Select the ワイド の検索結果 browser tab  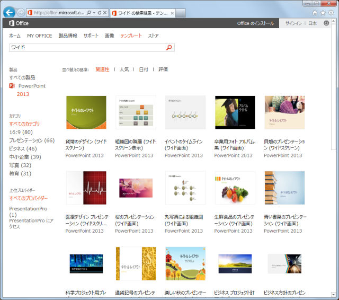click(142, 13)
